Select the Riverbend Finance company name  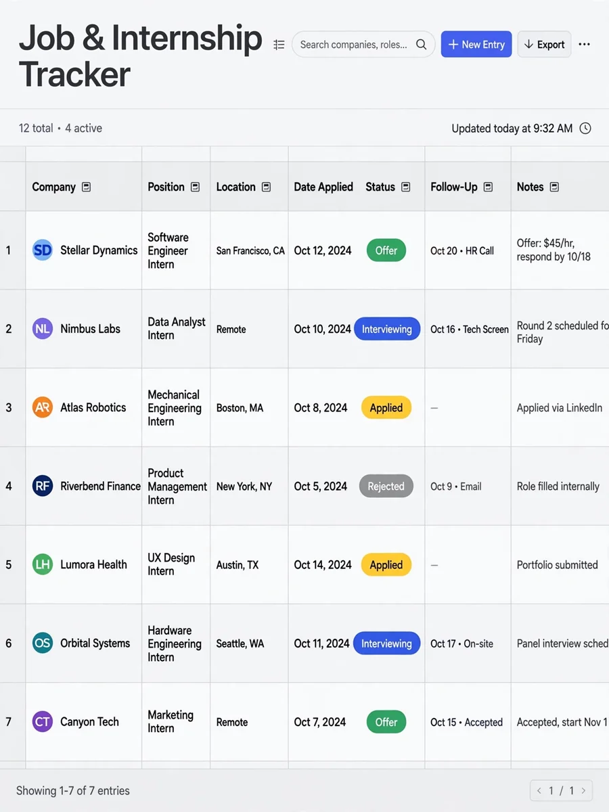pos(100,486)
